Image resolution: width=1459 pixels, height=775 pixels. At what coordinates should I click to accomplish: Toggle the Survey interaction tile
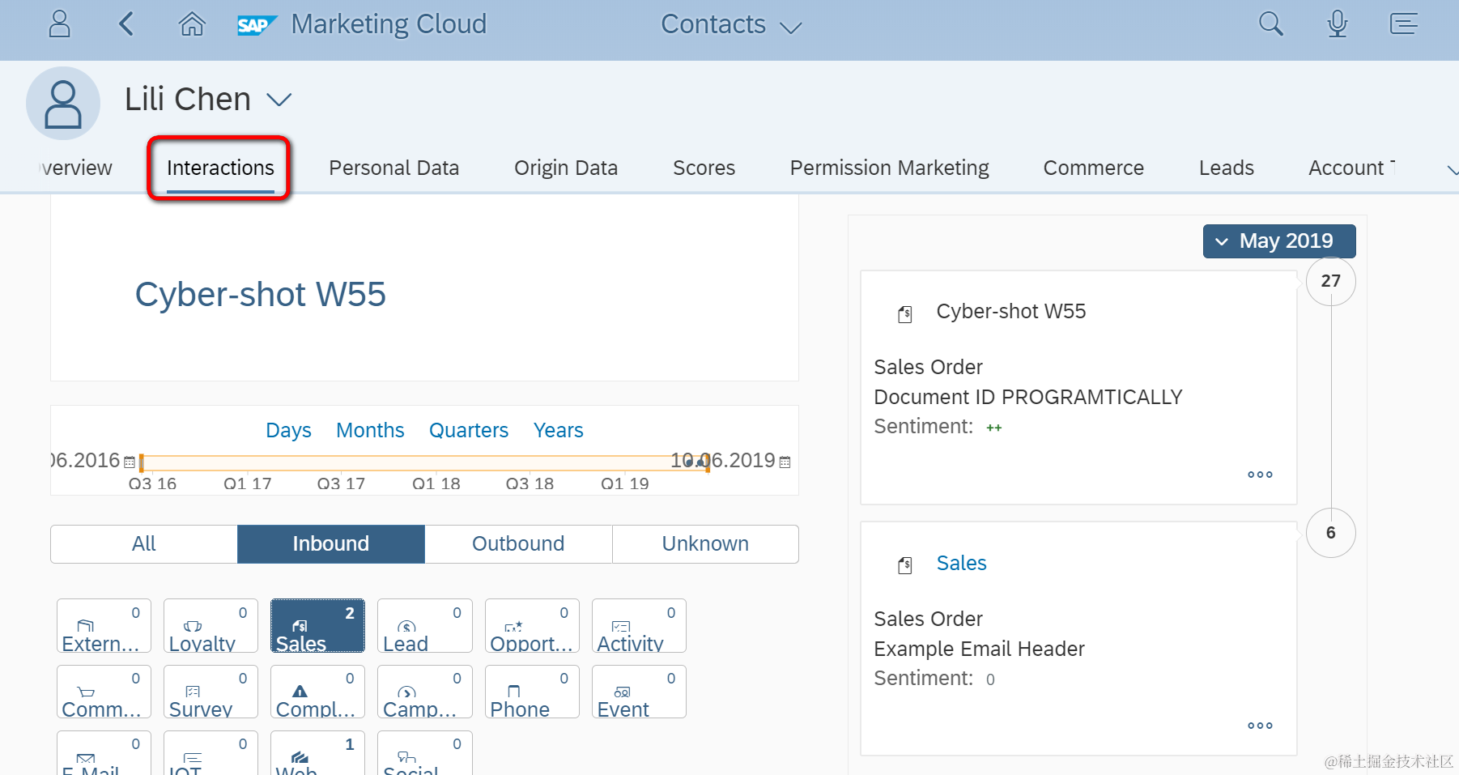(x=211, y=692)
